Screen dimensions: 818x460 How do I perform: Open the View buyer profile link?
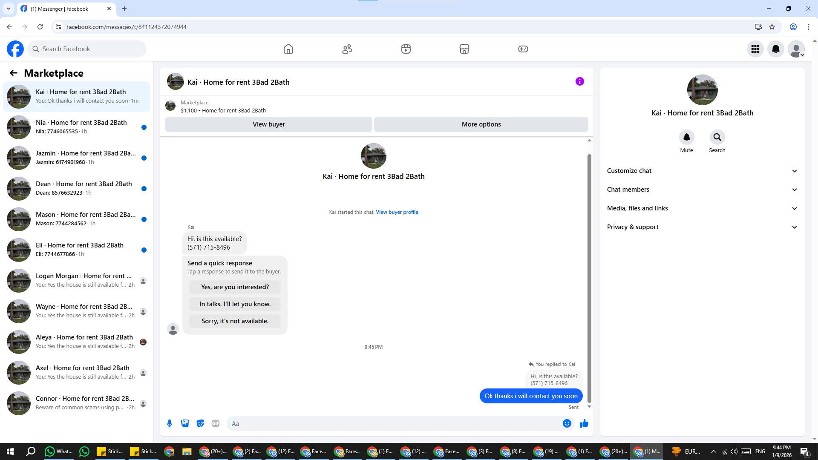click(x=397, y=212)
